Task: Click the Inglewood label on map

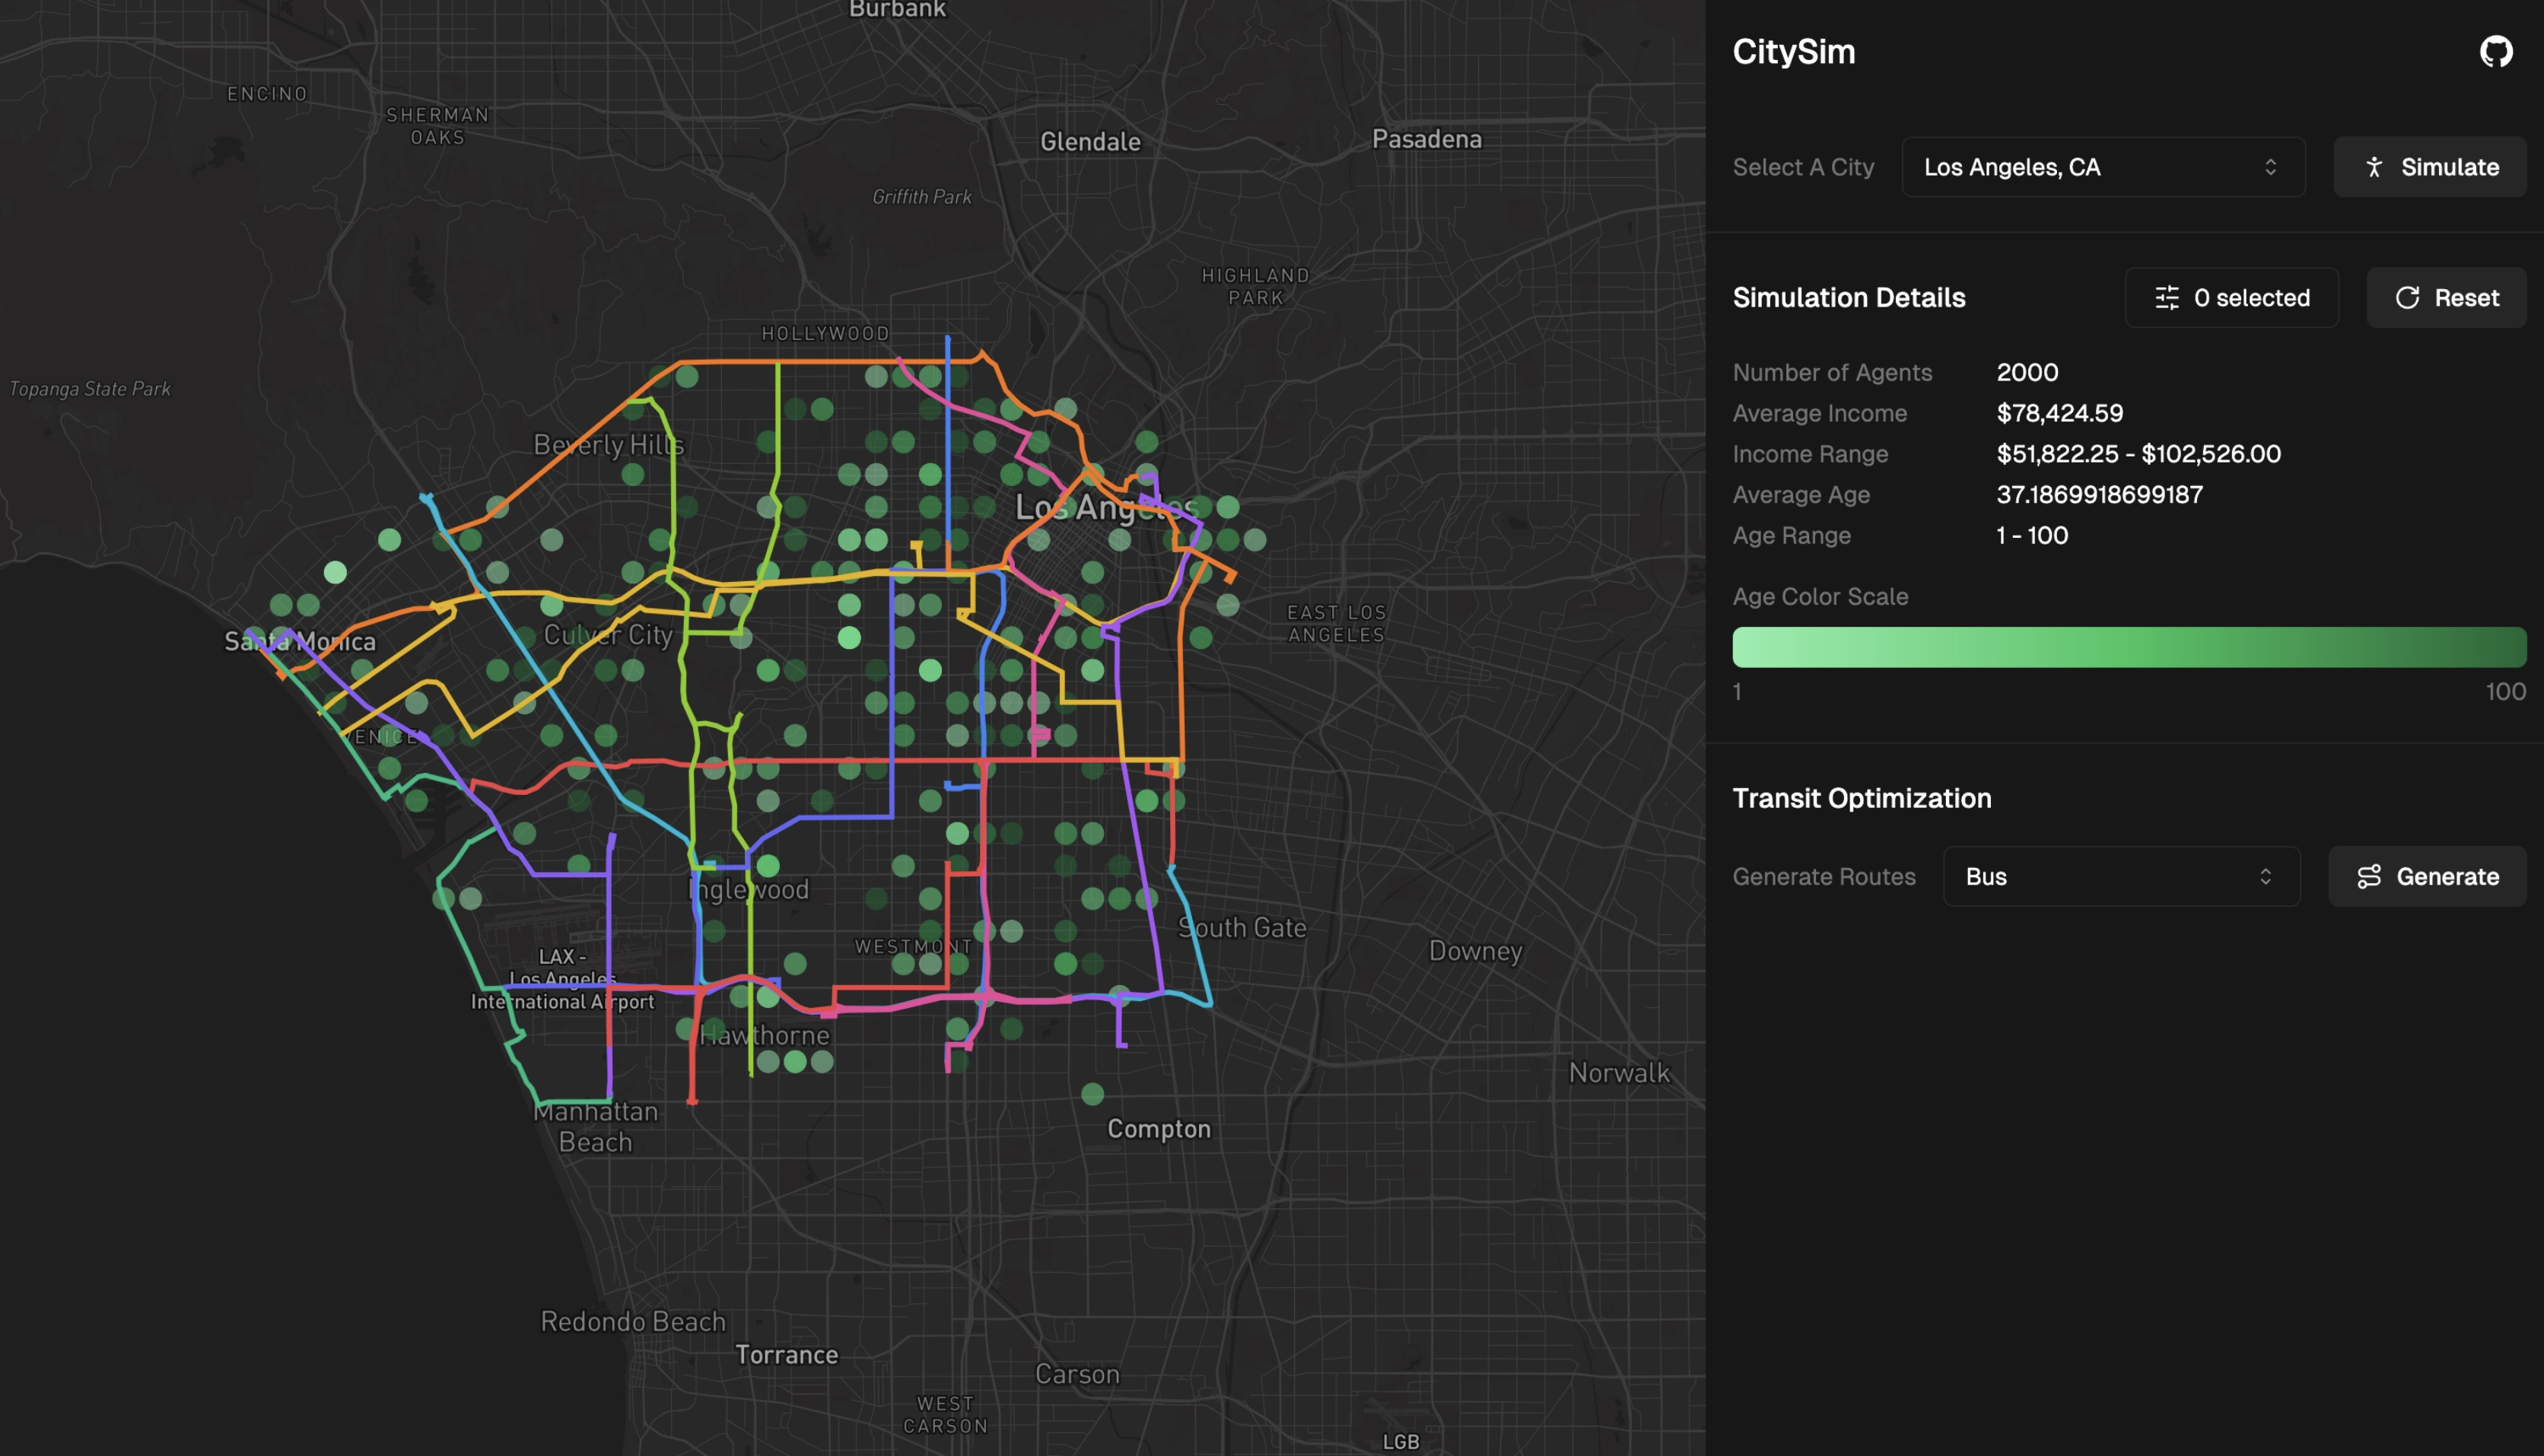Action: pyautogui.click(x=750, y=890)
